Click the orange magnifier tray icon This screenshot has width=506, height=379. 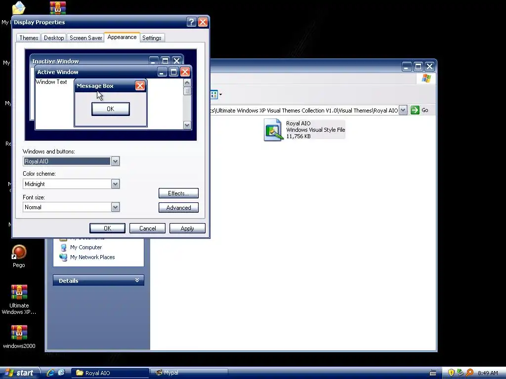[470, 373]
